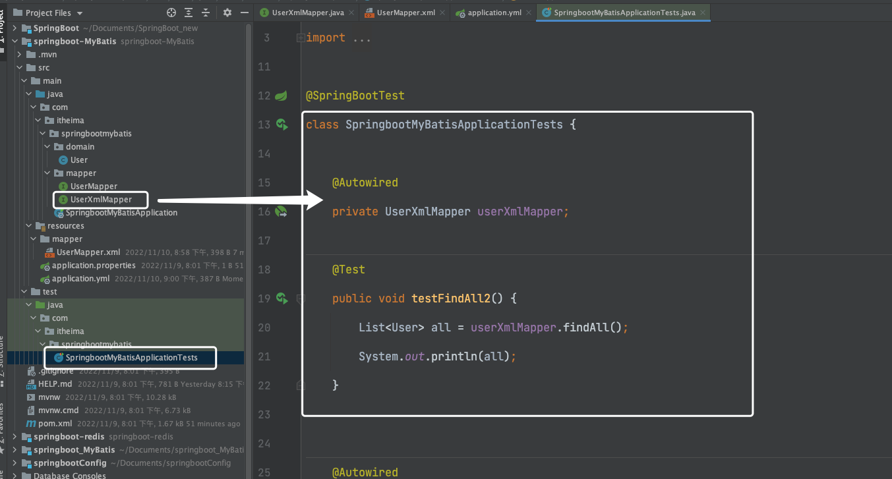Open Project panel settings gear
The height and width of the screenshot is (479, 892).
pos(227,13)
